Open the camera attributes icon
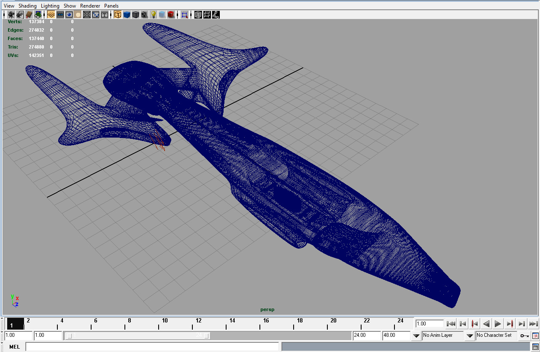 [x=20, y=15]
